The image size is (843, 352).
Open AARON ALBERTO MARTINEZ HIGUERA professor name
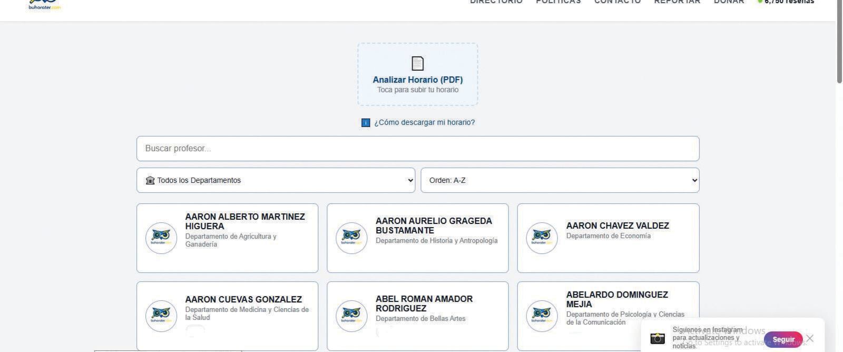click(245, 221)
